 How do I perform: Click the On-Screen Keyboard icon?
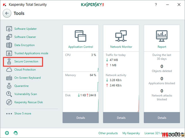pos(9,78)
